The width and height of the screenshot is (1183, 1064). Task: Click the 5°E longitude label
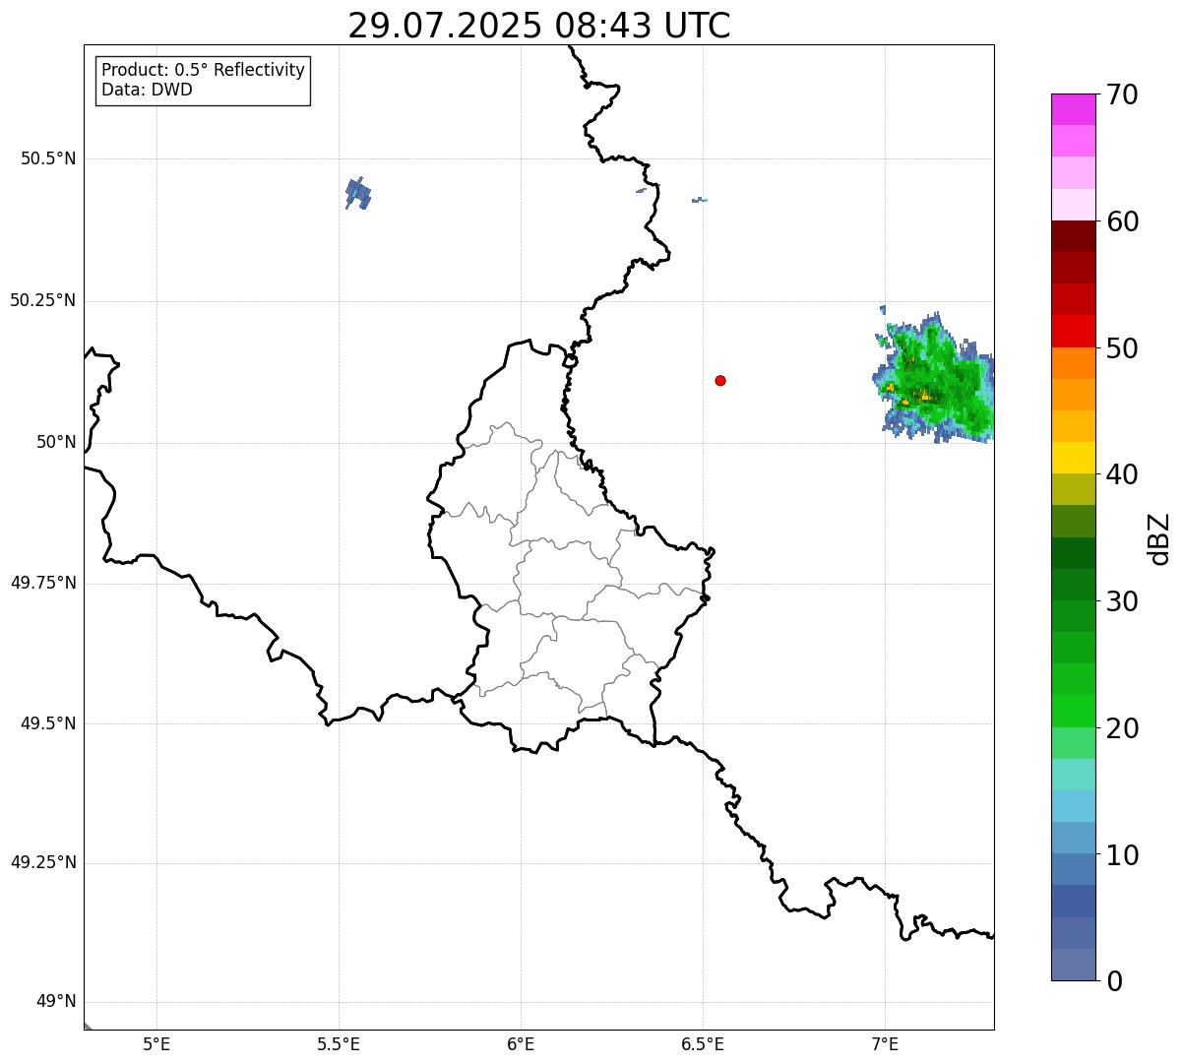pyautogui.click(x=156, y=1044)
